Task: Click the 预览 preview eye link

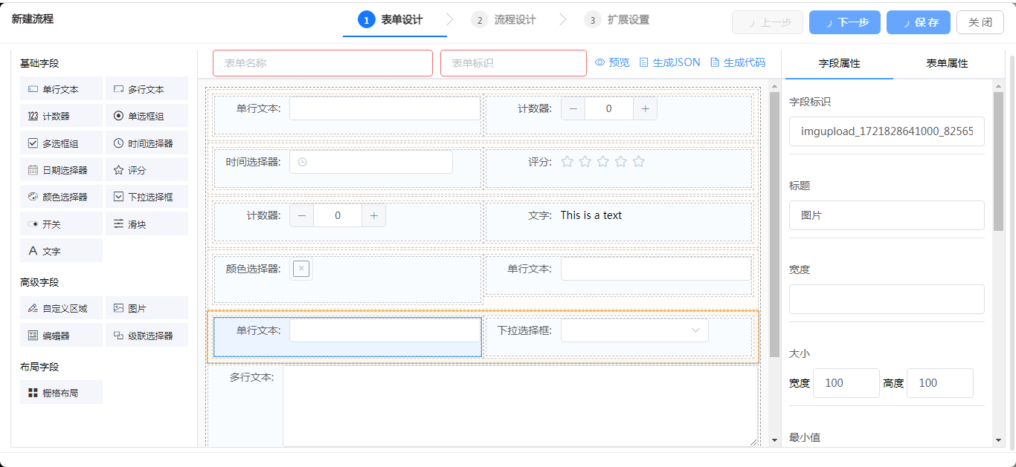Action: coord(612,63)
